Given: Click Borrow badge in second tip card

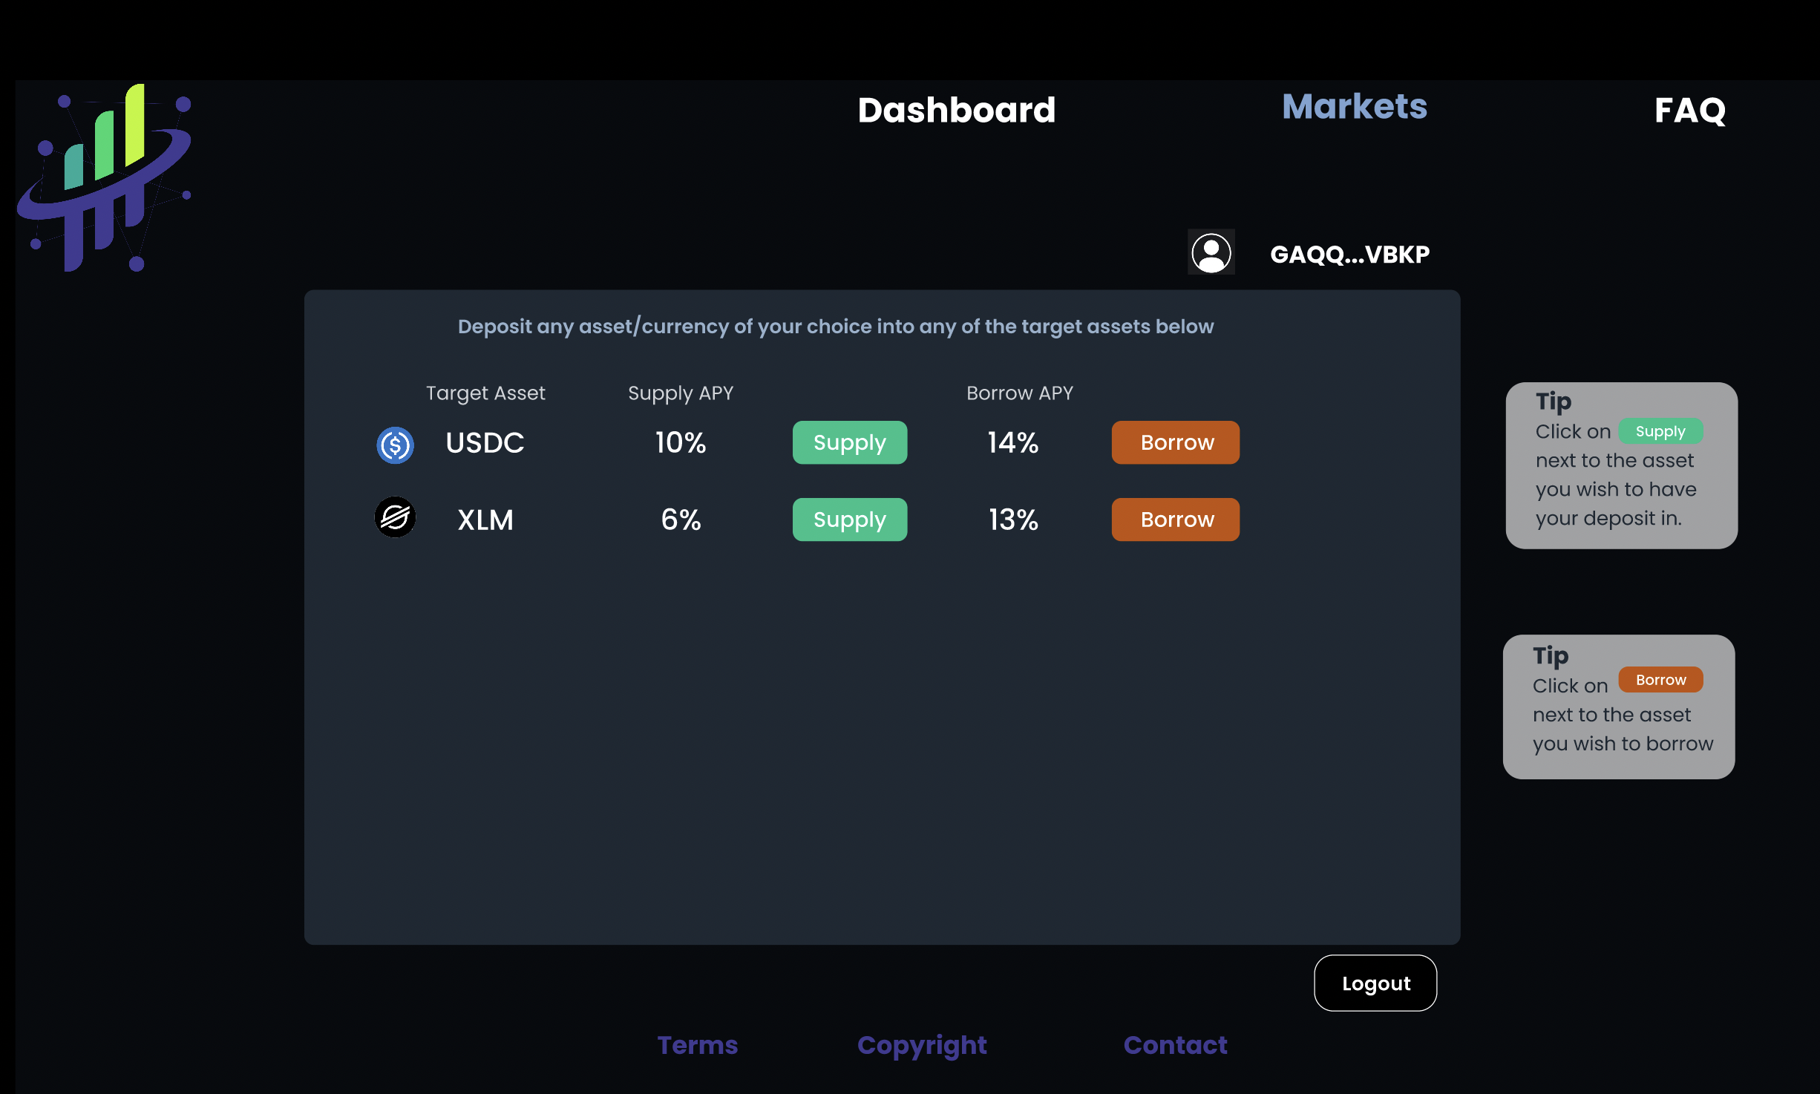Looking at the screenshot, I should click(1660, 680).
